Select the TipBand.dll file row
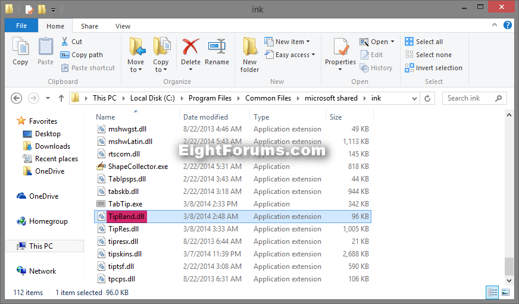519x304 pixels. pyautogui.click(x=233, y=217)
